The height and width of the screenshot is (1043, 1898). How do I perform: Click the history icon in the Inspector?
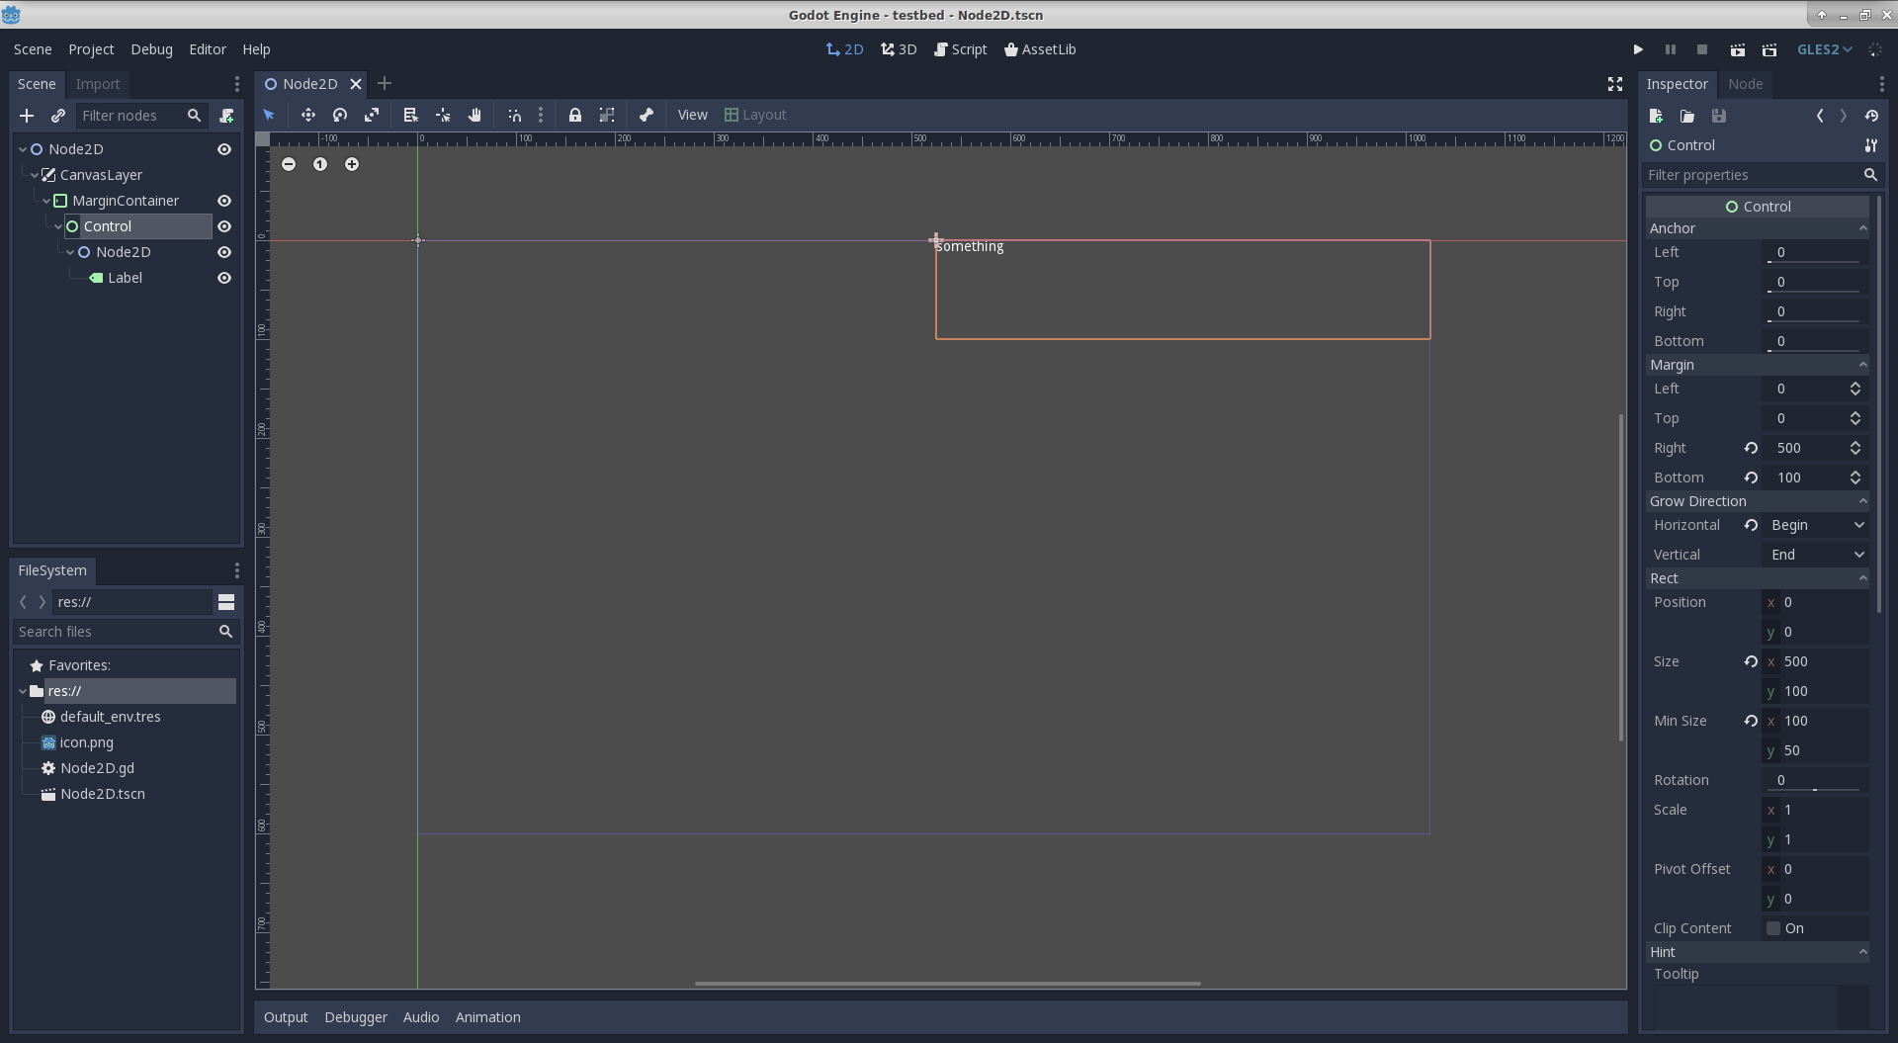tap(1873, 116)
